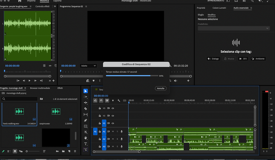Open Controllo effetti tab
This screenshot has width=275, height=160.
click(x=42, y=6)
